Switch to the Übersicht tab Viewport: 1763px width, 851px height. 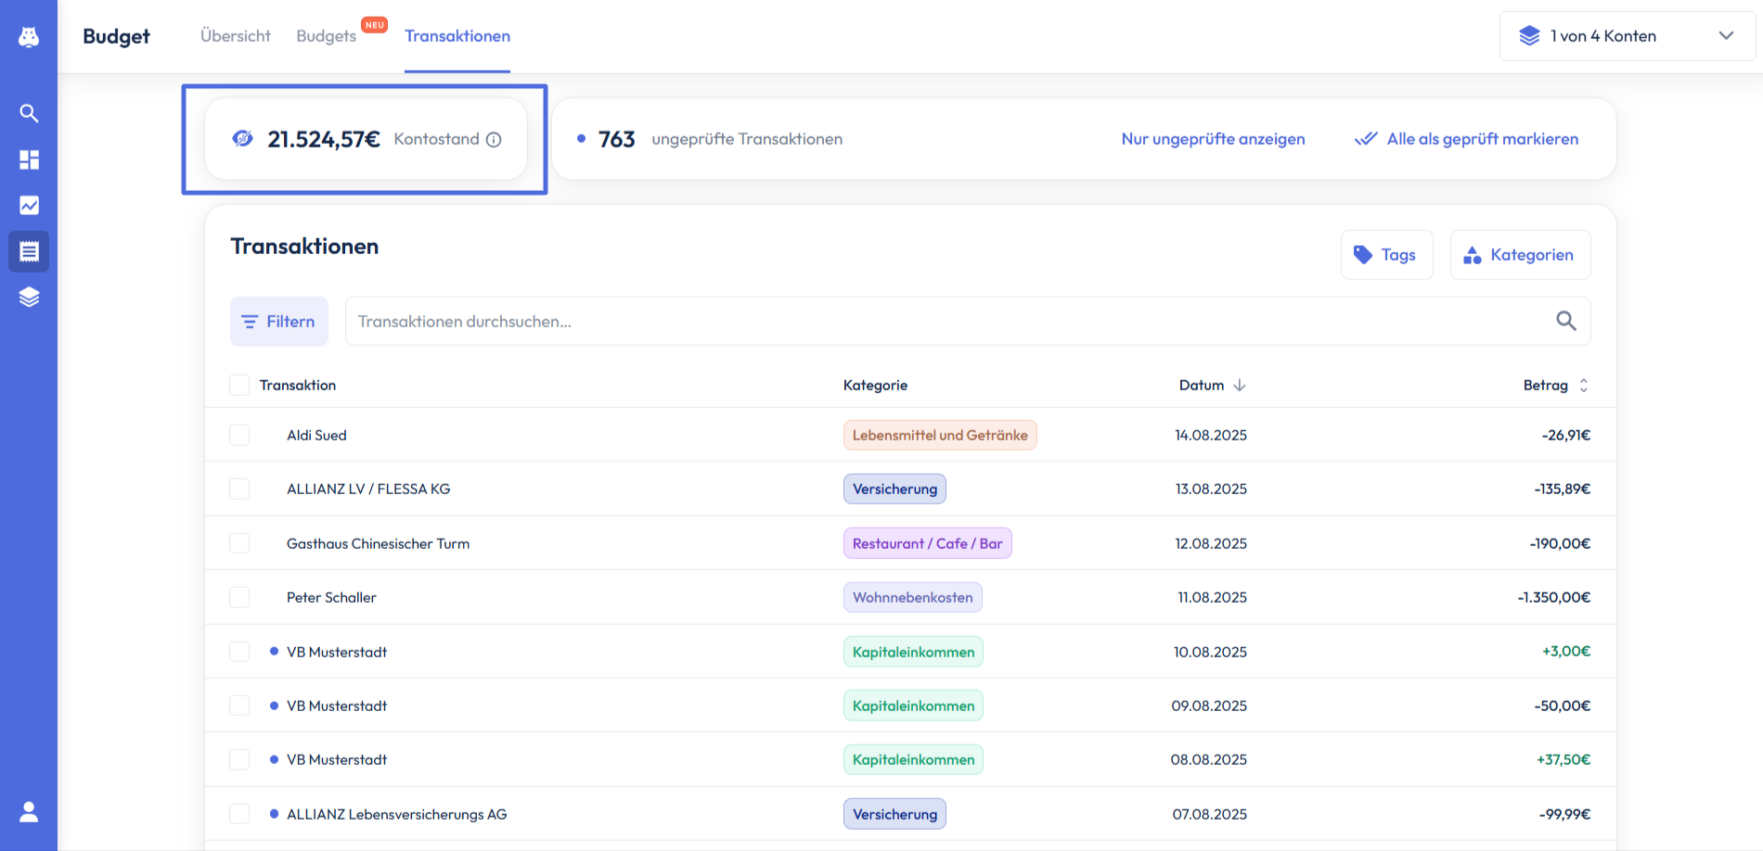click(x=236, y=36)
